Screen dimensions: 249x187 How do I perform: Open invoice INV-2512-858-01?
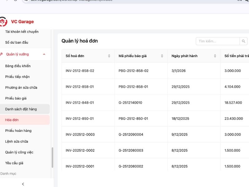click(79, 86)
